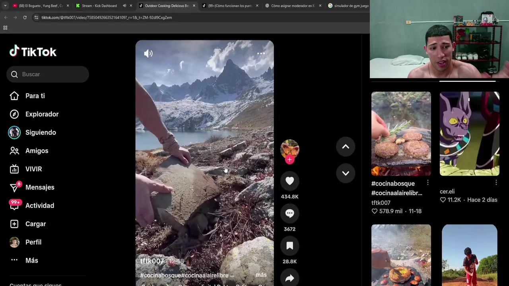Screen dimensions: 509x286
Task: Click 3672 comments count
Action: click(x=289, y=229)
